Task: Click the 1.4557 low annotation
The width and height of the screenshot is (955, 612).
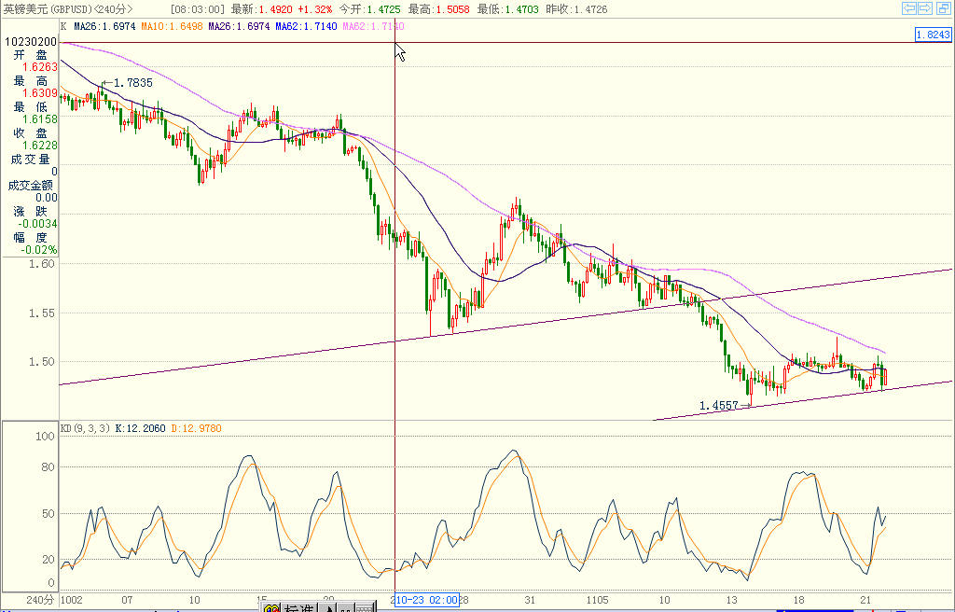Action: [x=718, y=406]
